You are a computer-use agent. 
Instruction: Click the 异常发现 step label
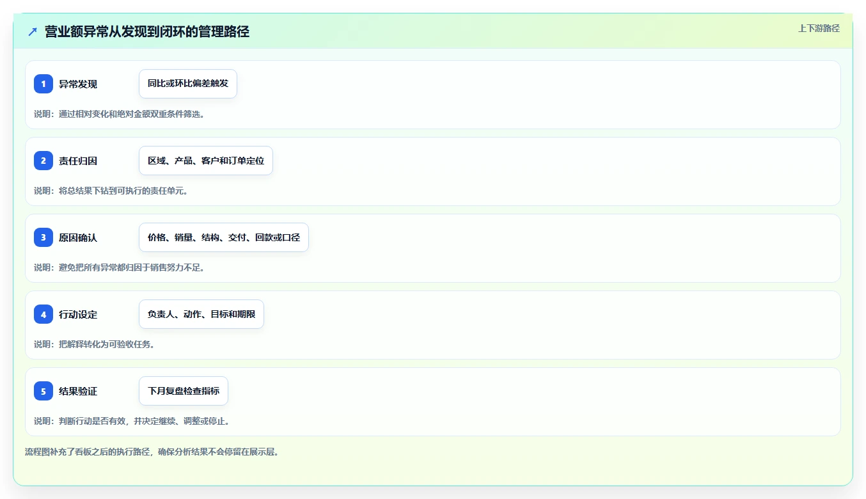(78, 84)
